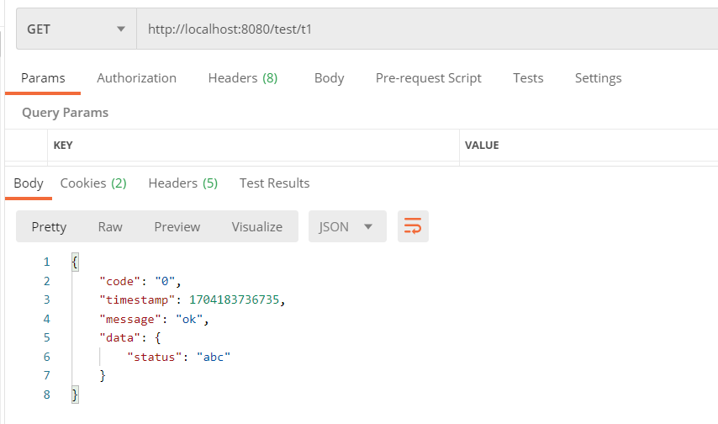This screenshot has height=424, width=718.
Task: Click the request URL field
Action: (x=427, y=29)
